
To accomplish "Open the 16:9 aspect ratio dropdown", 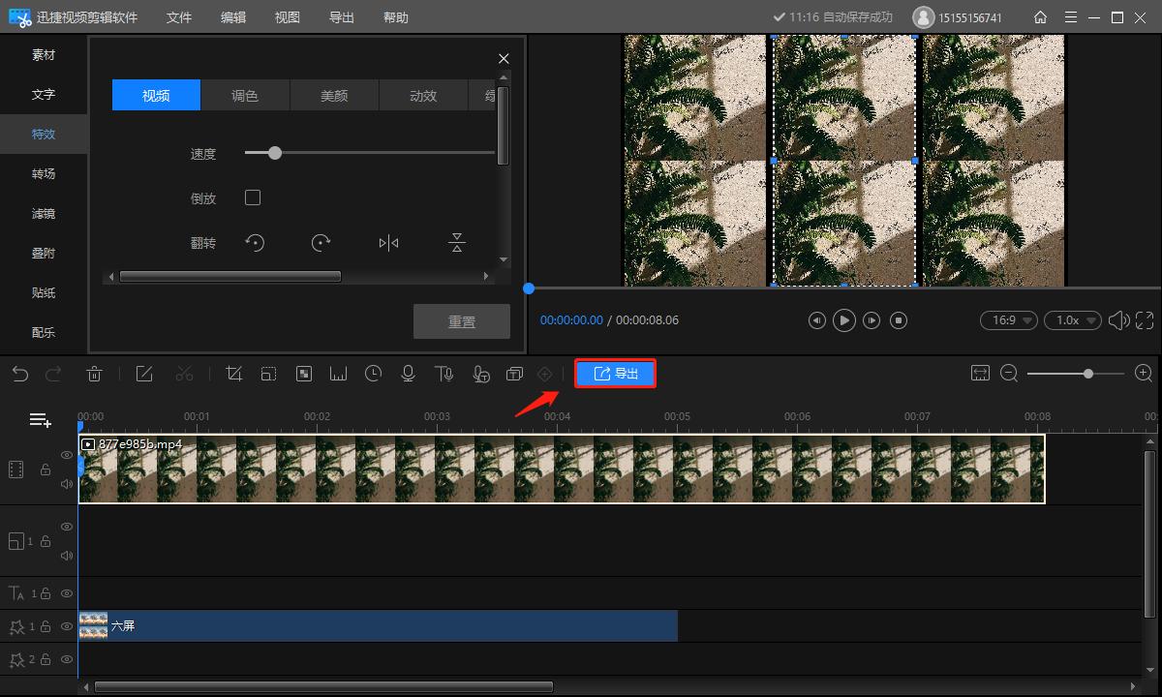I will (x=1008, y=320).
